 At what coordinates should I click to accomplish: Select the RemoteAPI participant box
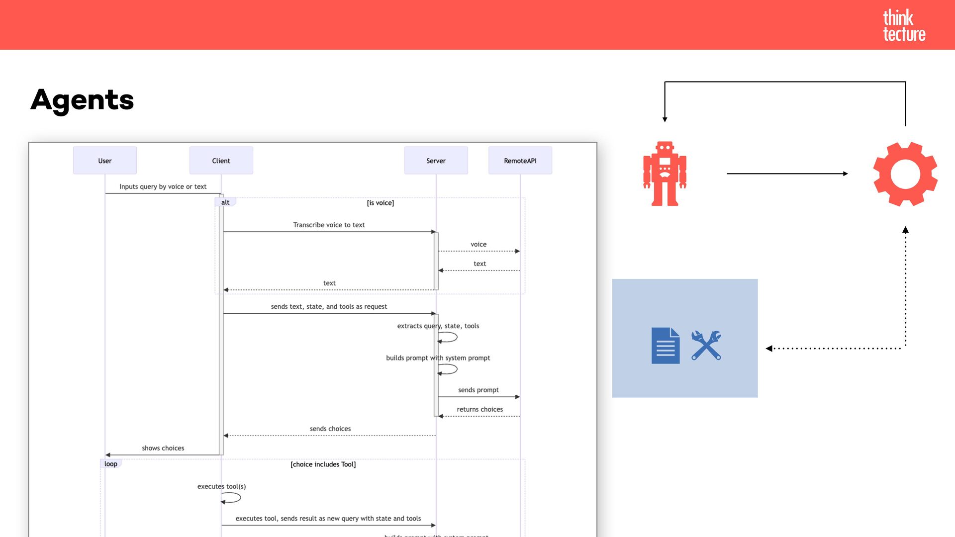(520, 161)
